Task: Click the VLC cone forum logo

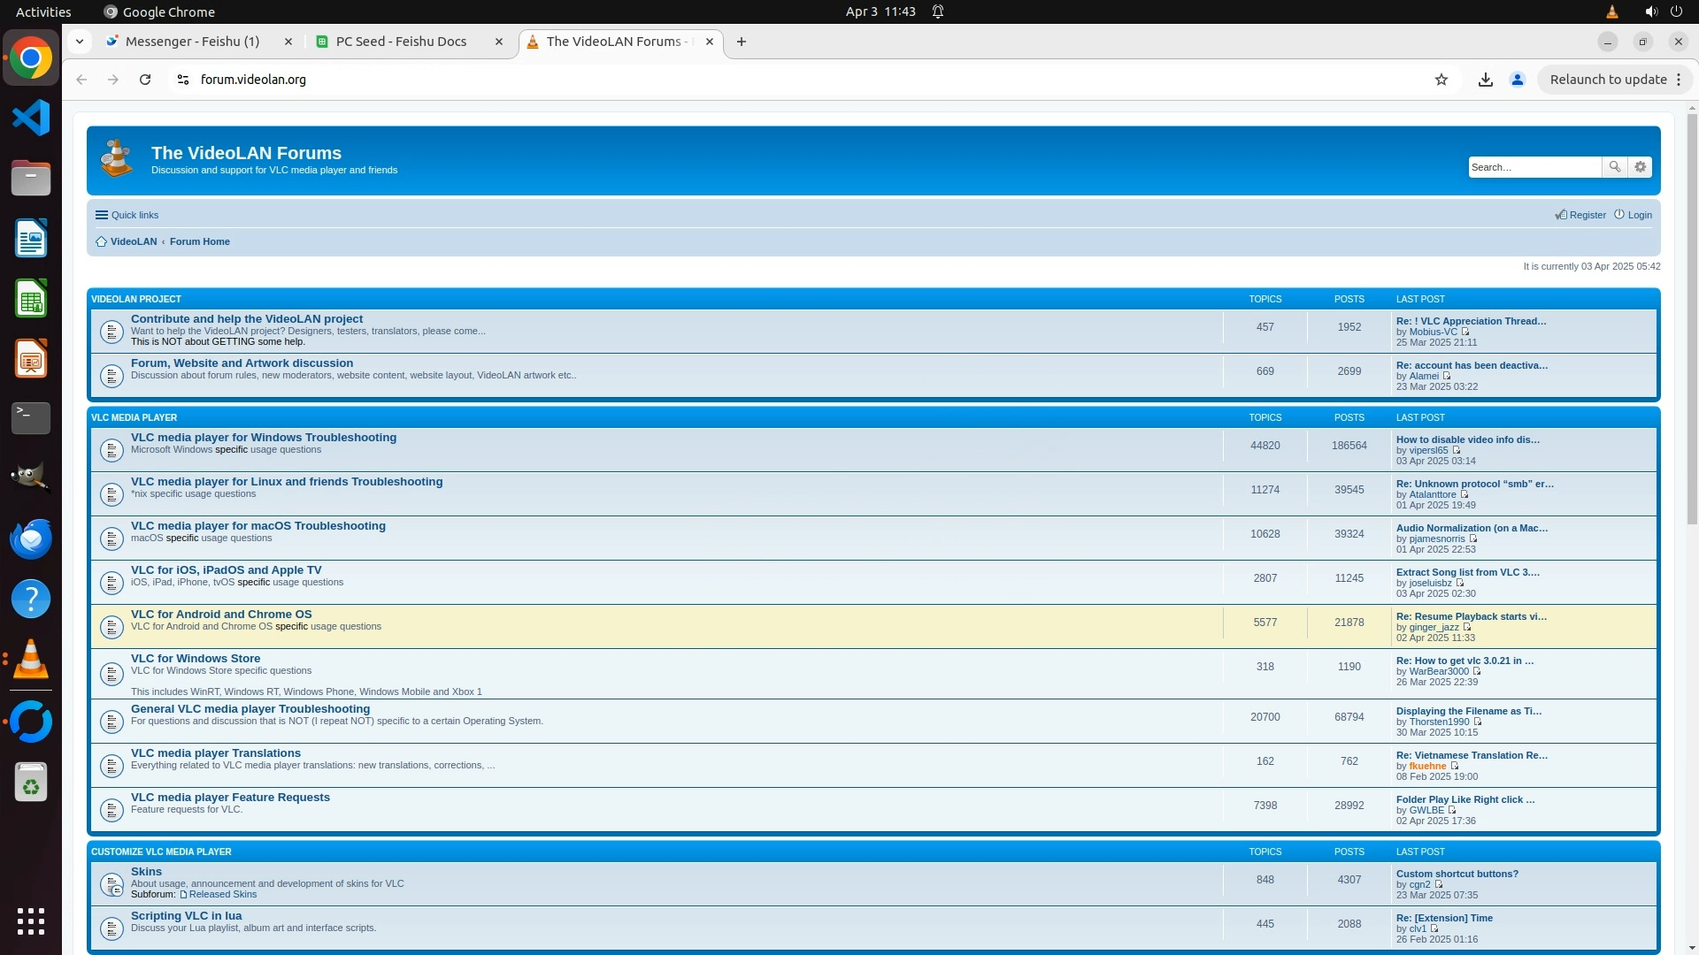Action: (116, 159)
